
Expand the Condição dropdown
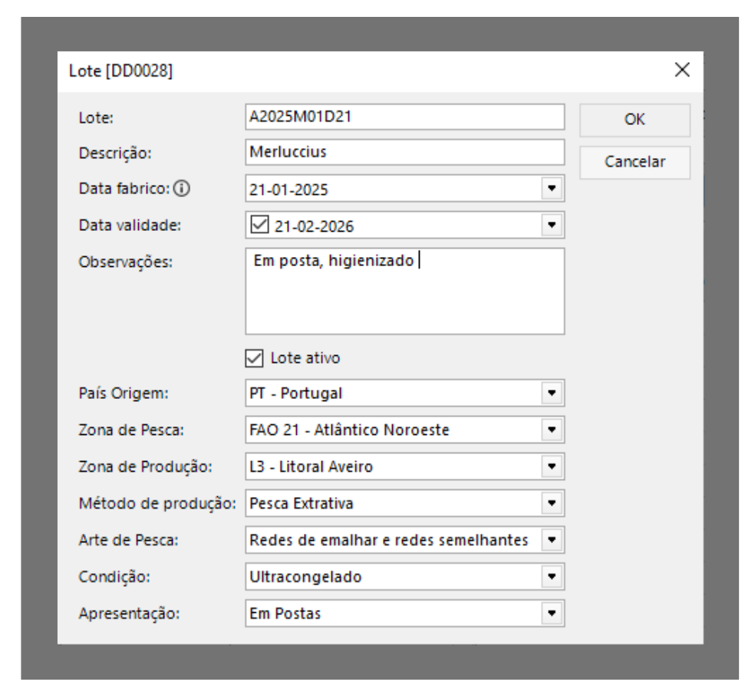click(550, 577)
